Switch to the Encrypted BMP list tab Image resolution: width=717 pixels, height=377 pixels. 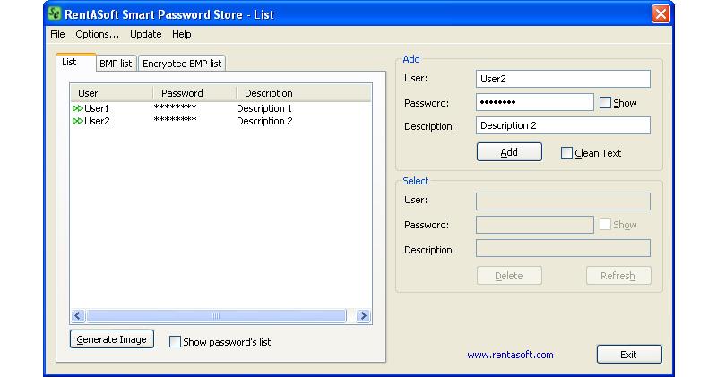tap(182, 64)
